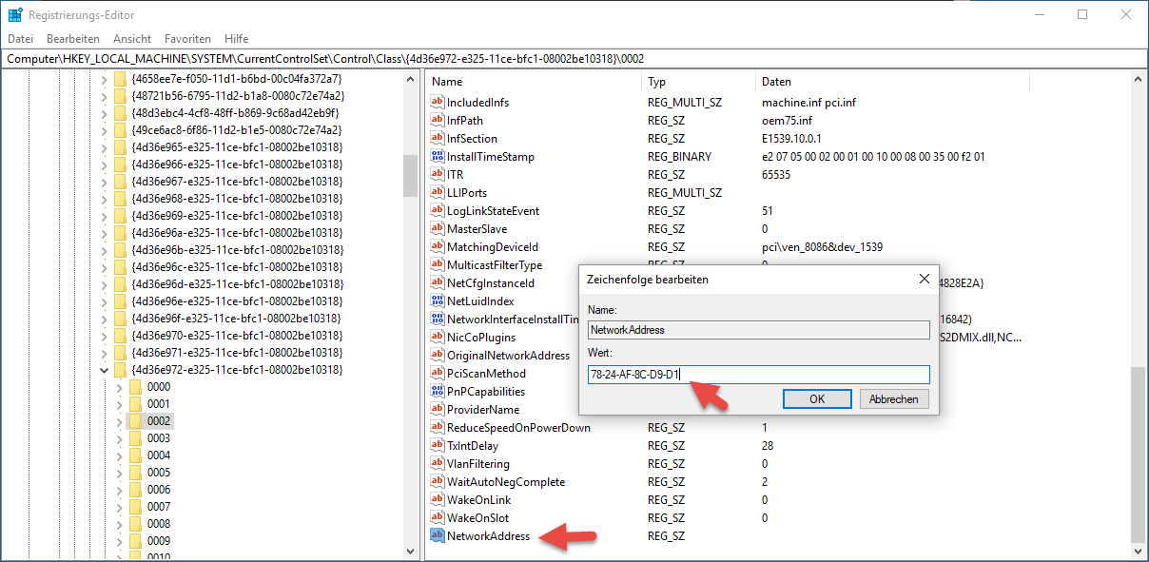Viewport: 1149px width, 562px height.
Task: Click the NetworkAddress string value icon
Action: pos(438,536)
